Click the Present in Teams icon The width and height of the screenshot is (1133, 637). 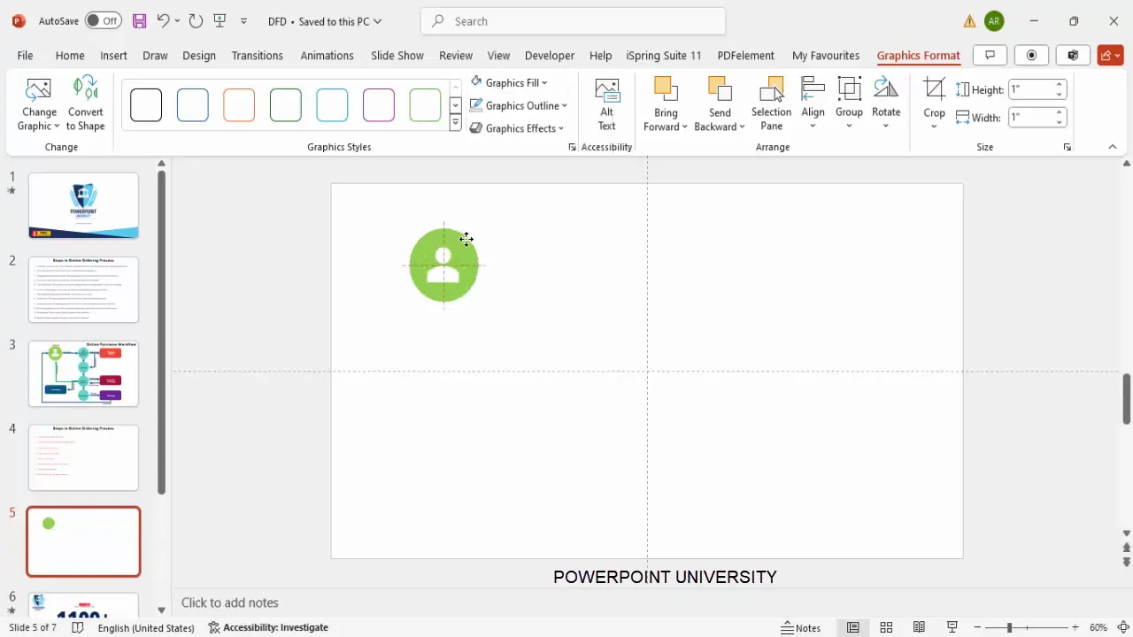(1073, 55)
